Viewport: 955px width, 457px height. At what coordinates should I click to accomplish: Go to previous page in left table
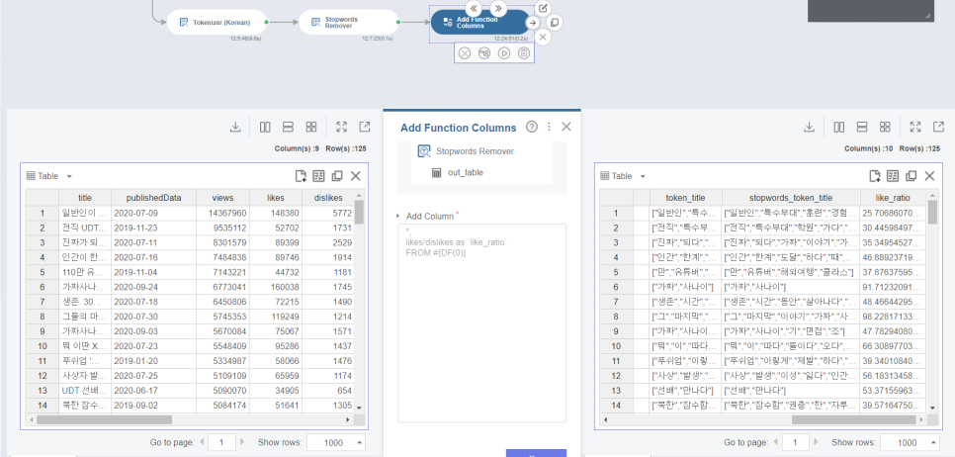202,442
